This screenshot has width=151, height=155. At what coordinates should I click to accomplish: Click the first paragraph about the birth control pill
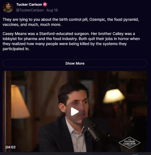[x=71, y=22]
